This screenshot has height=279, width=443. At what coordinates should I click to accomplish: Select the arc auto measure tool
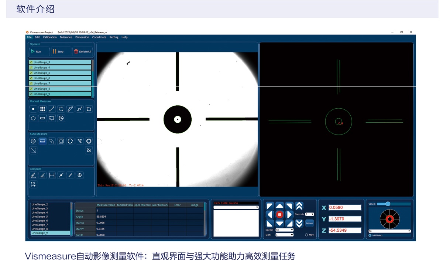[x=52, y=141]
